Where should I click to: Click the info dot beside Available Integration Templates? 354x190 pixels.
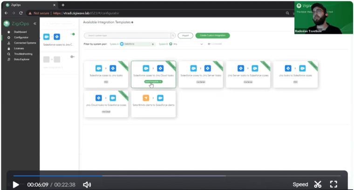(132, 22)
